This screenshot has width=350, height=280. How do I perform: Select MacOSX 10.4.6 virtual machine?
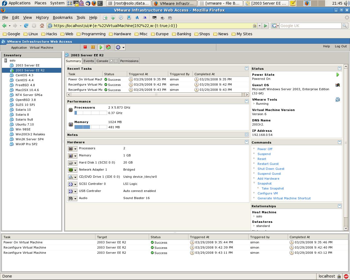27,90
